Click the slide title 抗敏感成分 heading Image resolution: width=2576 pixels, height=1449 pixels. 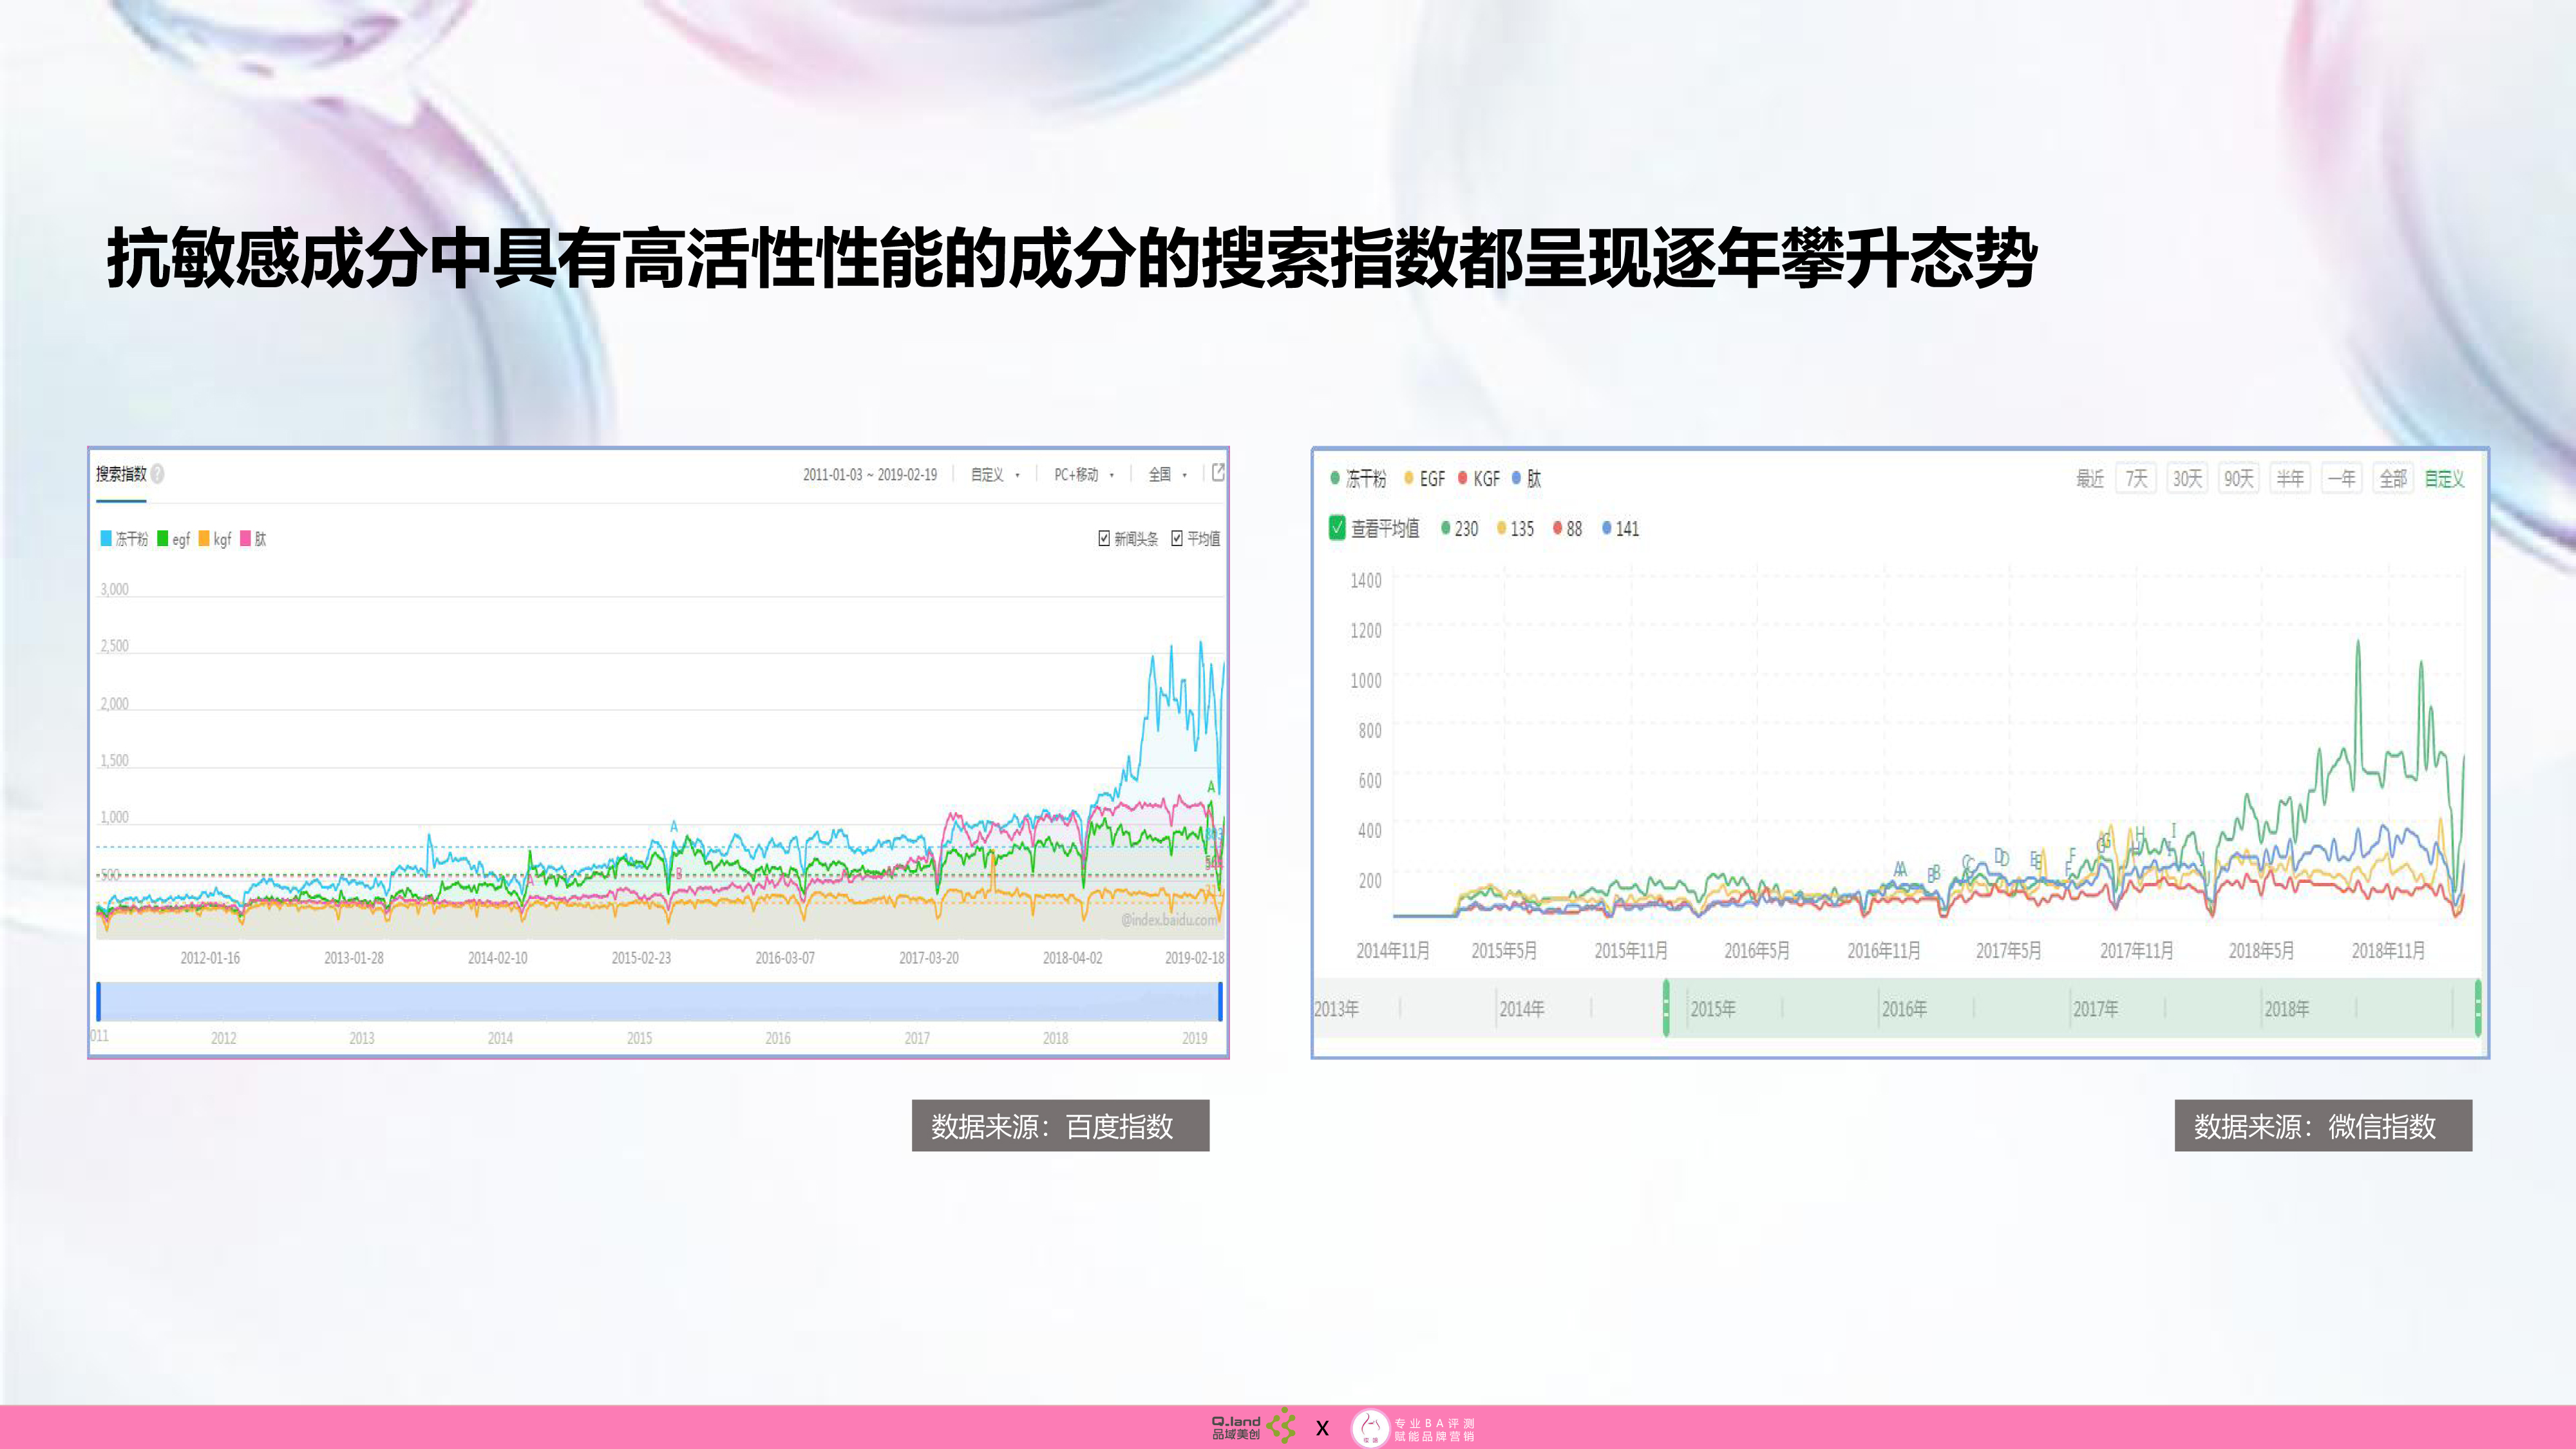pyautogui.click(x=1071, y=258)
